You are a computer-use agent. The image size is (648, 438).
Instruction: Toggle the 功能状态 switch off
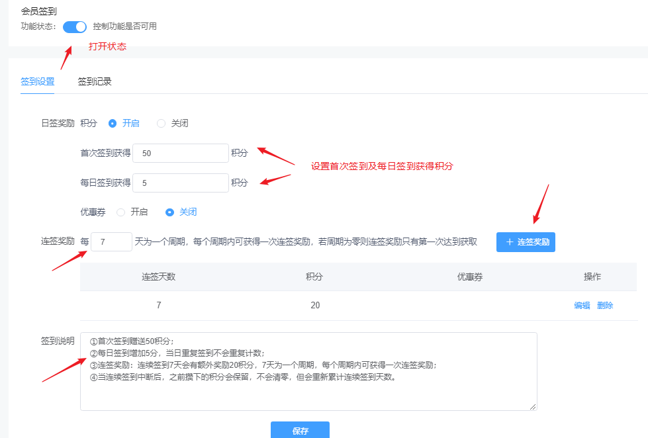click(x=74, y=26)
